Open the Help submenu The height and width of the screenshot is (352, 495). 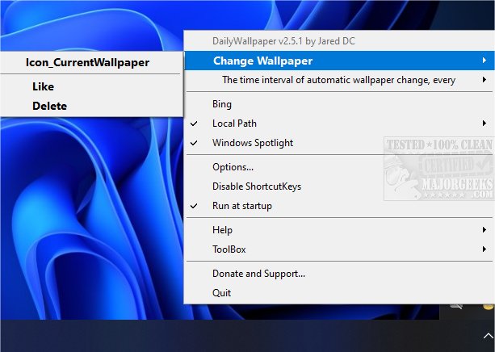coord(339,230)
